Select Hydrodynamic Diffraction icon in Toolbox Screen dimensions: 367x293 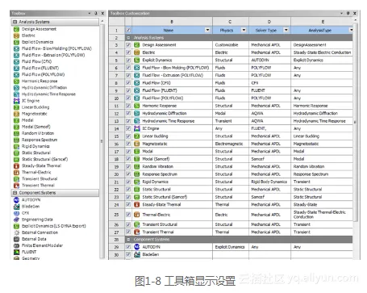[16, 88]
